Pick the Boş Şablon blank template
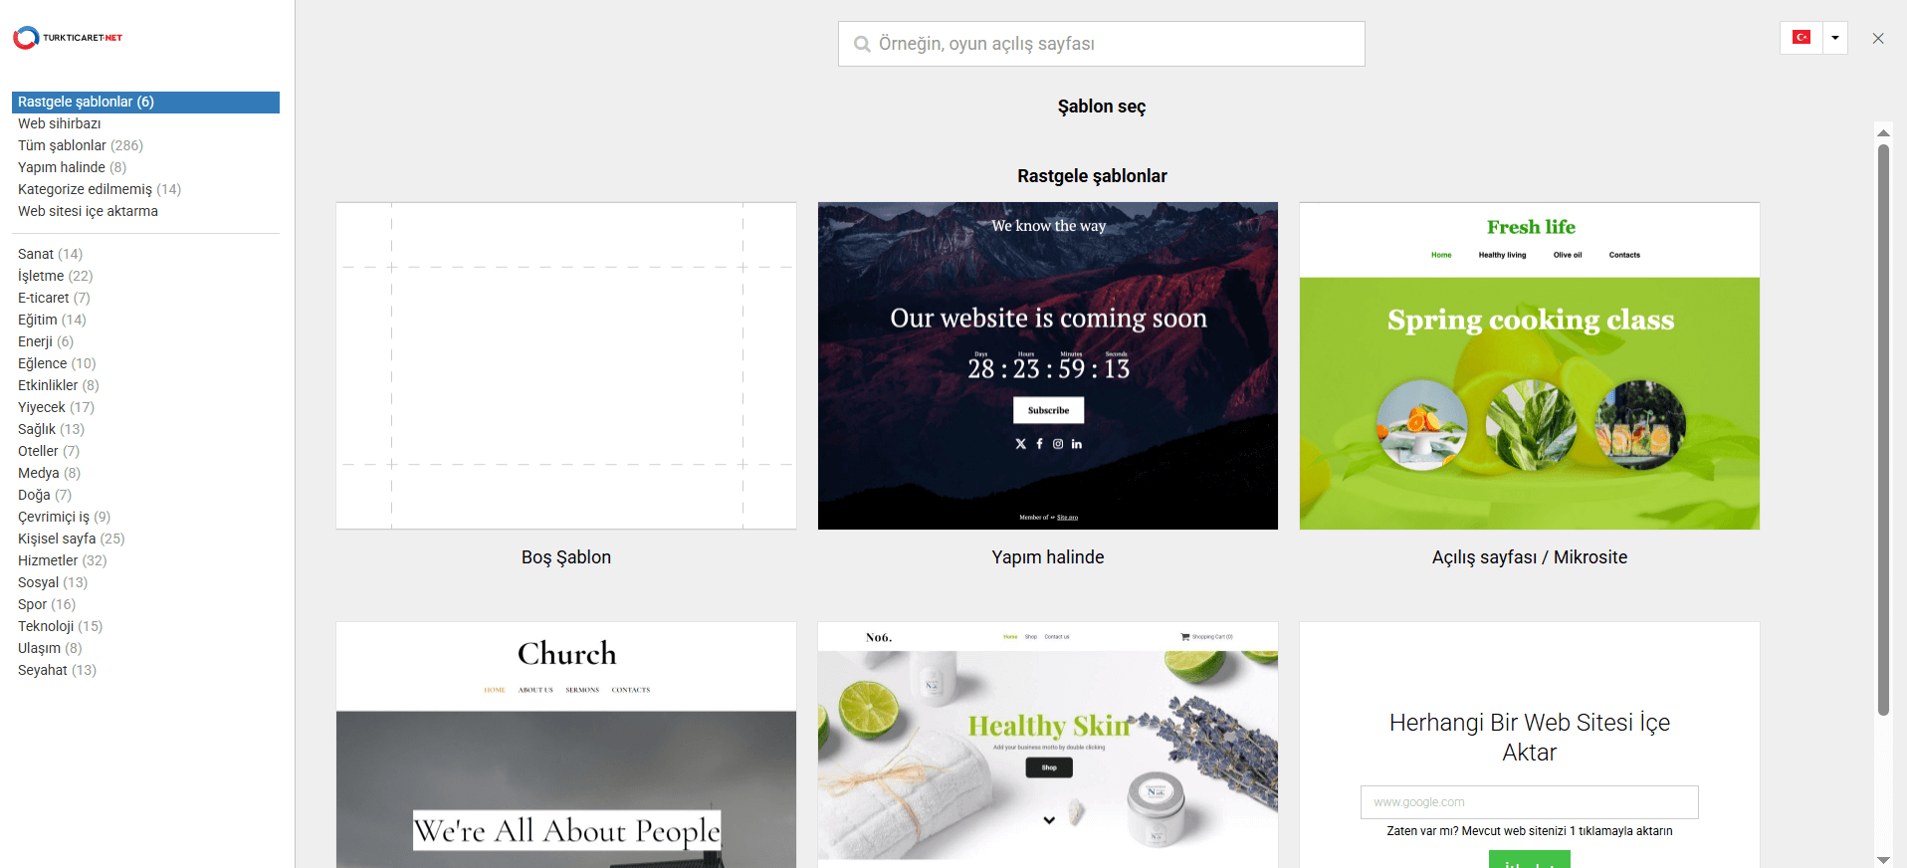1907x868 pixels. tap(566, 366)
